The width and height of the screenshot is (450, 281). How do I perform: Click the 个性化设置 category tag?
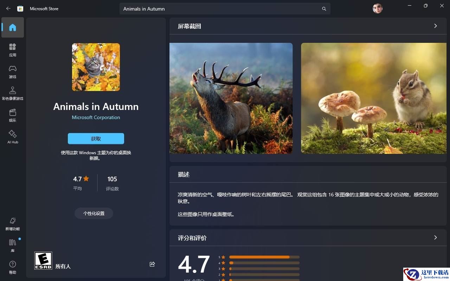(x=94, y=213)
